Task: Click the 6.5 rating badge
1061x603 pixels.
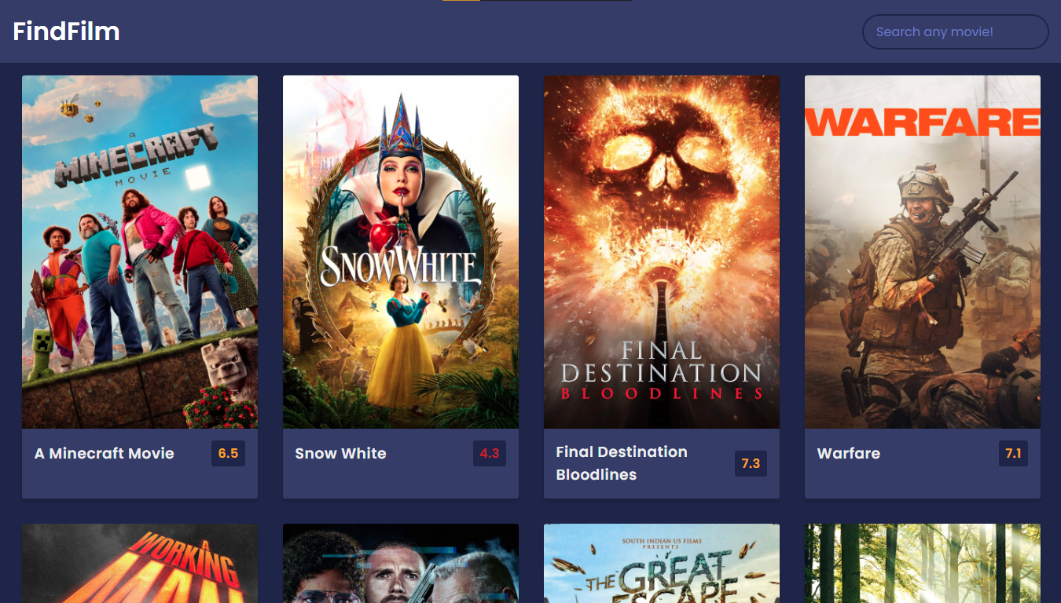Action: click(x=228, y=454)
